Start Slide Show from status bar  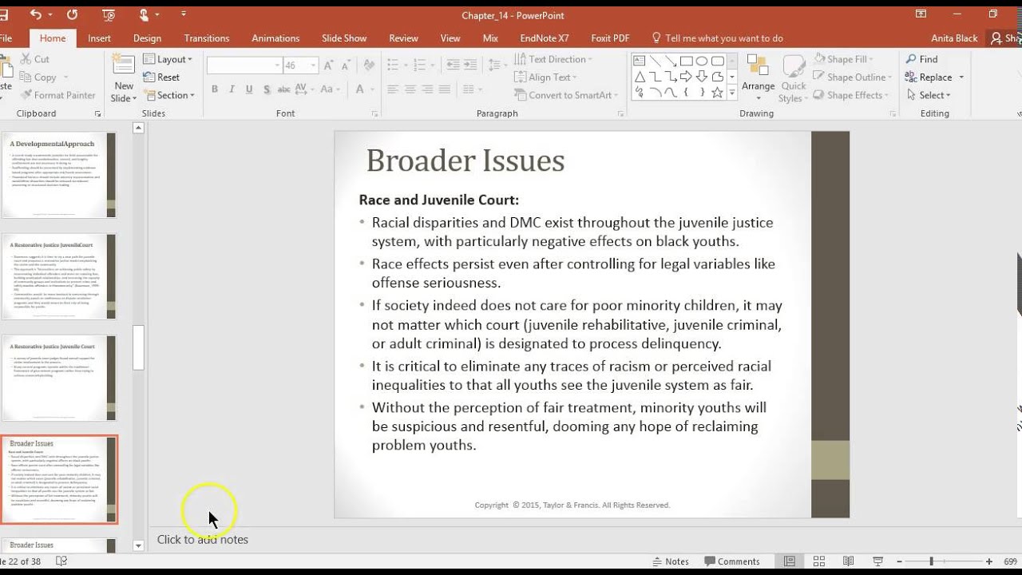pyautogui.click(x=877, y=561)
